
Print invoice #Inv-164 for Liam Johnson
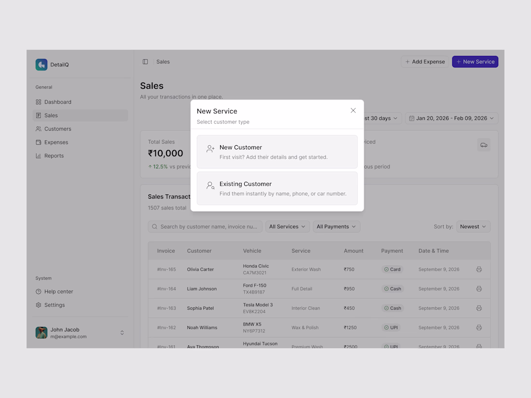(x=479, y=288)
